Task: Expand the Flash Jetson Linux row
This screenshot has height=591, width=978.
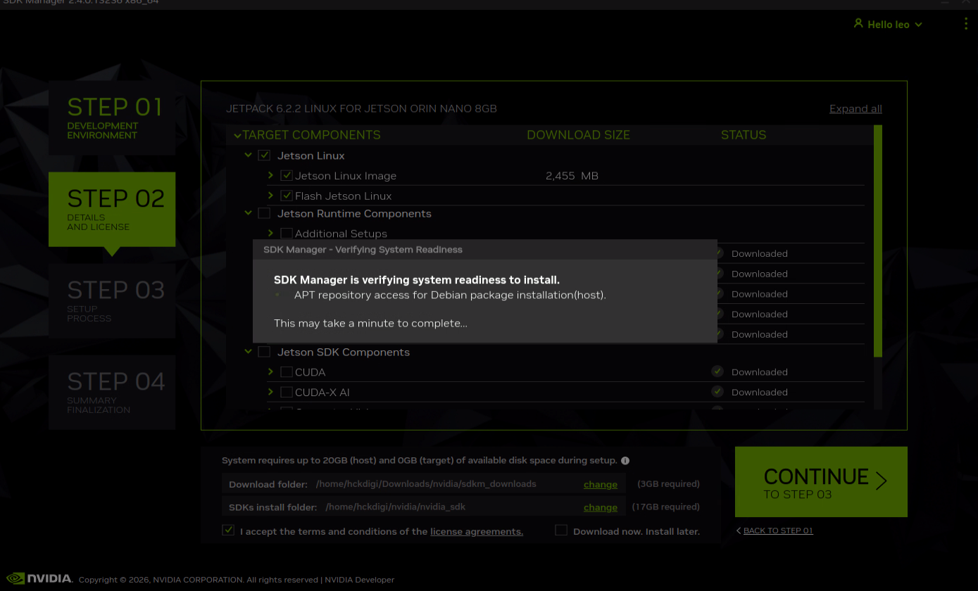Action: [270, 196]
